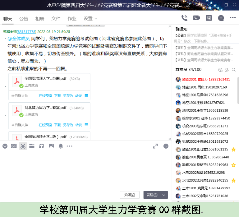Viewport: 239px width, 217px height.
Task: Click 下载 for 河北省历届力学 PDF
Action: coord(57,125)
